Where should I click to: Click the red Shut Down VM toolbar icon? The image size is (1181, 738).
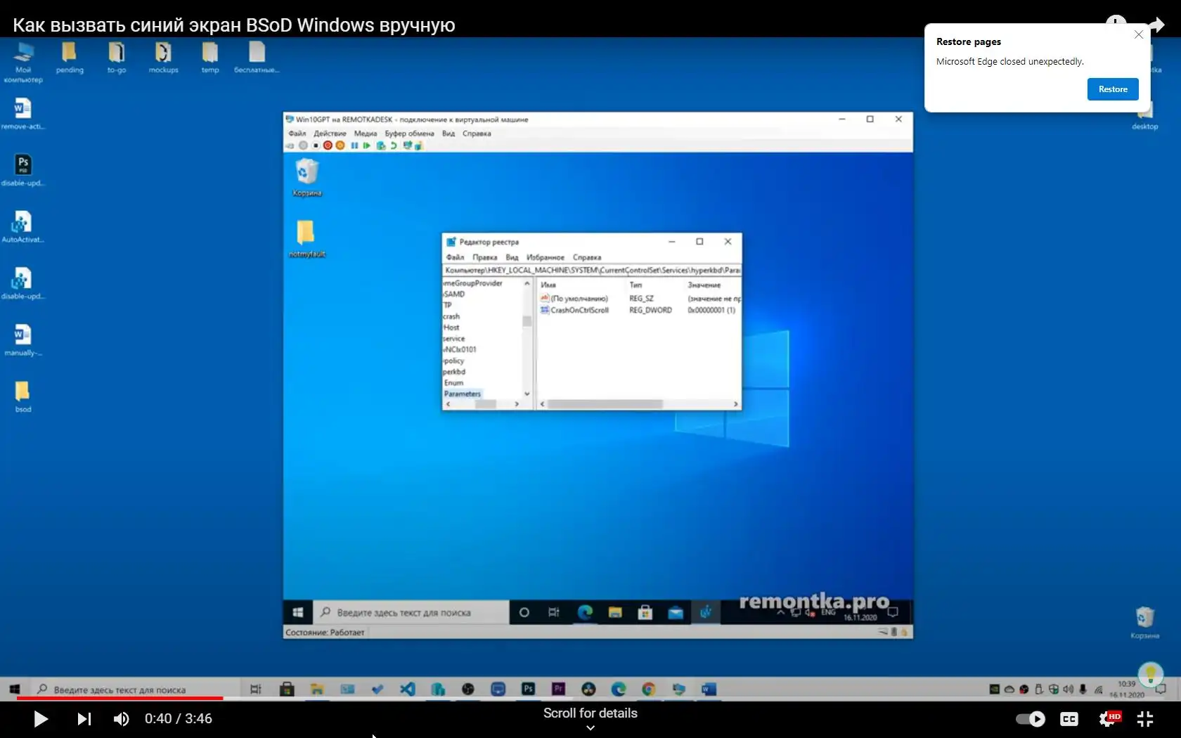328,145
